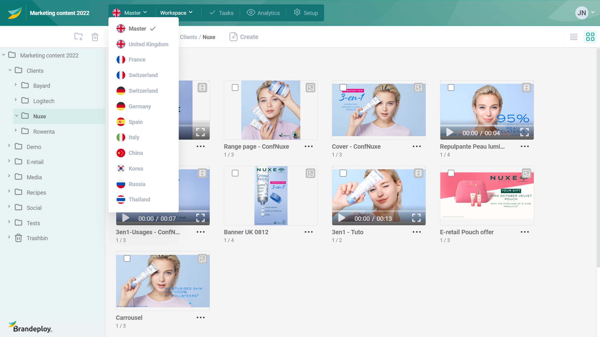Open the Workspace dropdown
Screen dimensions: 600x337
pyautogui.click(x=176, y=13)
